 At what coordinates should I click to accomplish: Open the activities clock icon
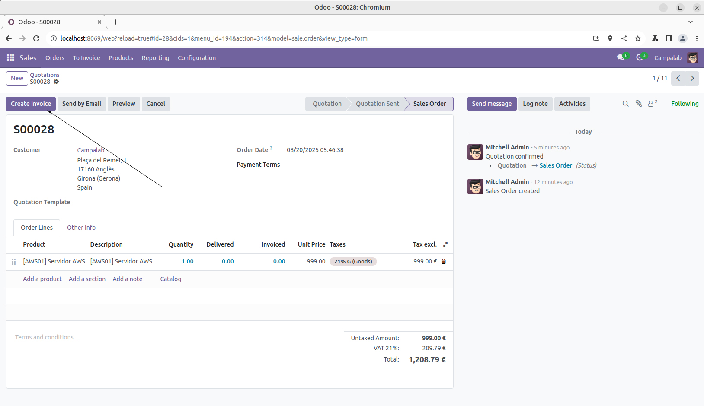(x=640, y=57)
